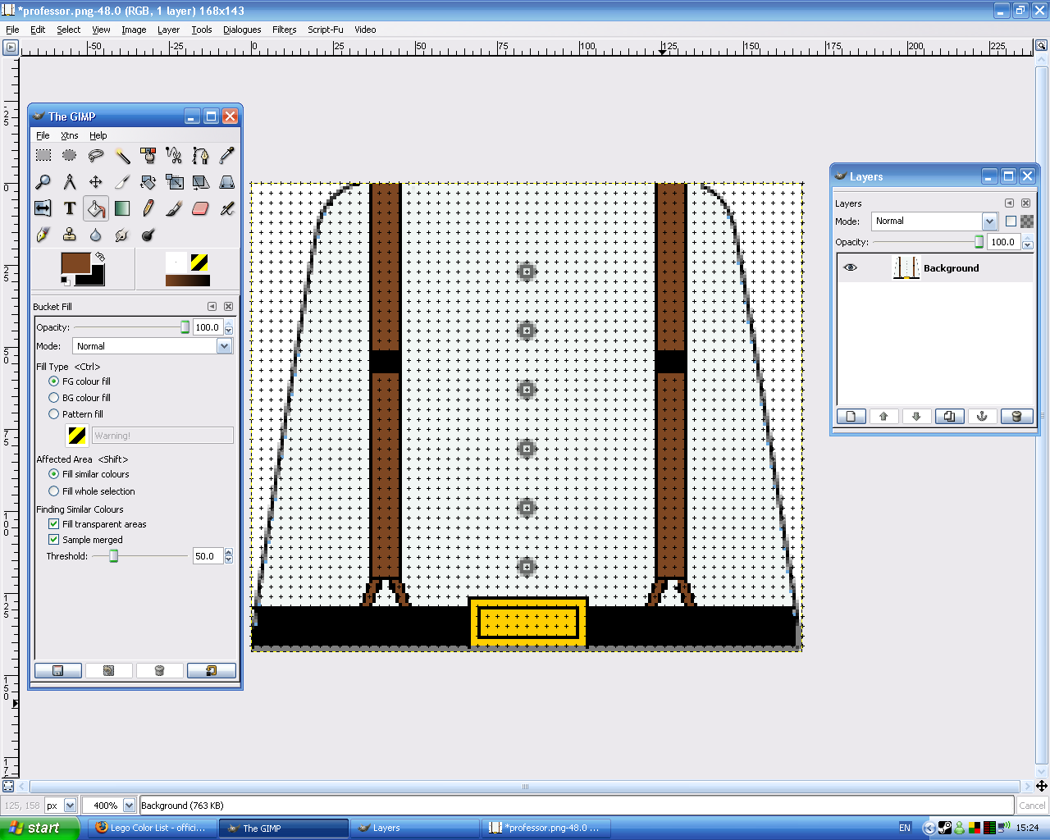
Task: Choose Fill whole selection option
Action: tap(54, 491)
